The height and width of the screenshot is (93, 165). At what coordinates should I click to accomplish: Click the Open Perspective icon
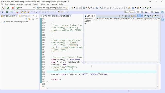tap(138, 12)
